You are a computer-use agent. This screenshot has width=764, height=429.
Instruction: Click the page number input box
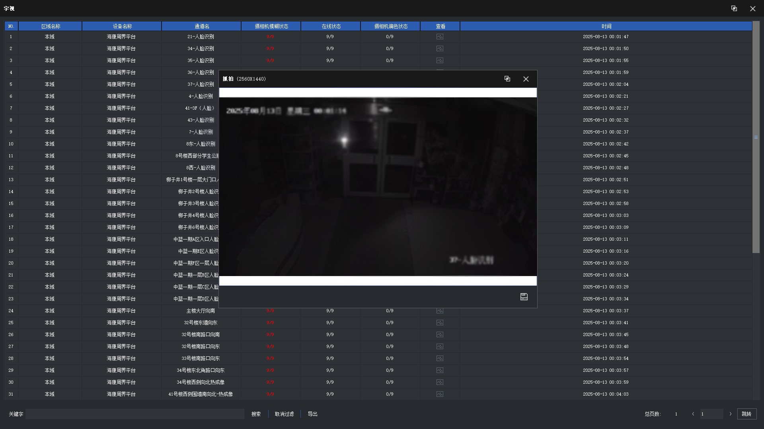[x=711, y=414]
